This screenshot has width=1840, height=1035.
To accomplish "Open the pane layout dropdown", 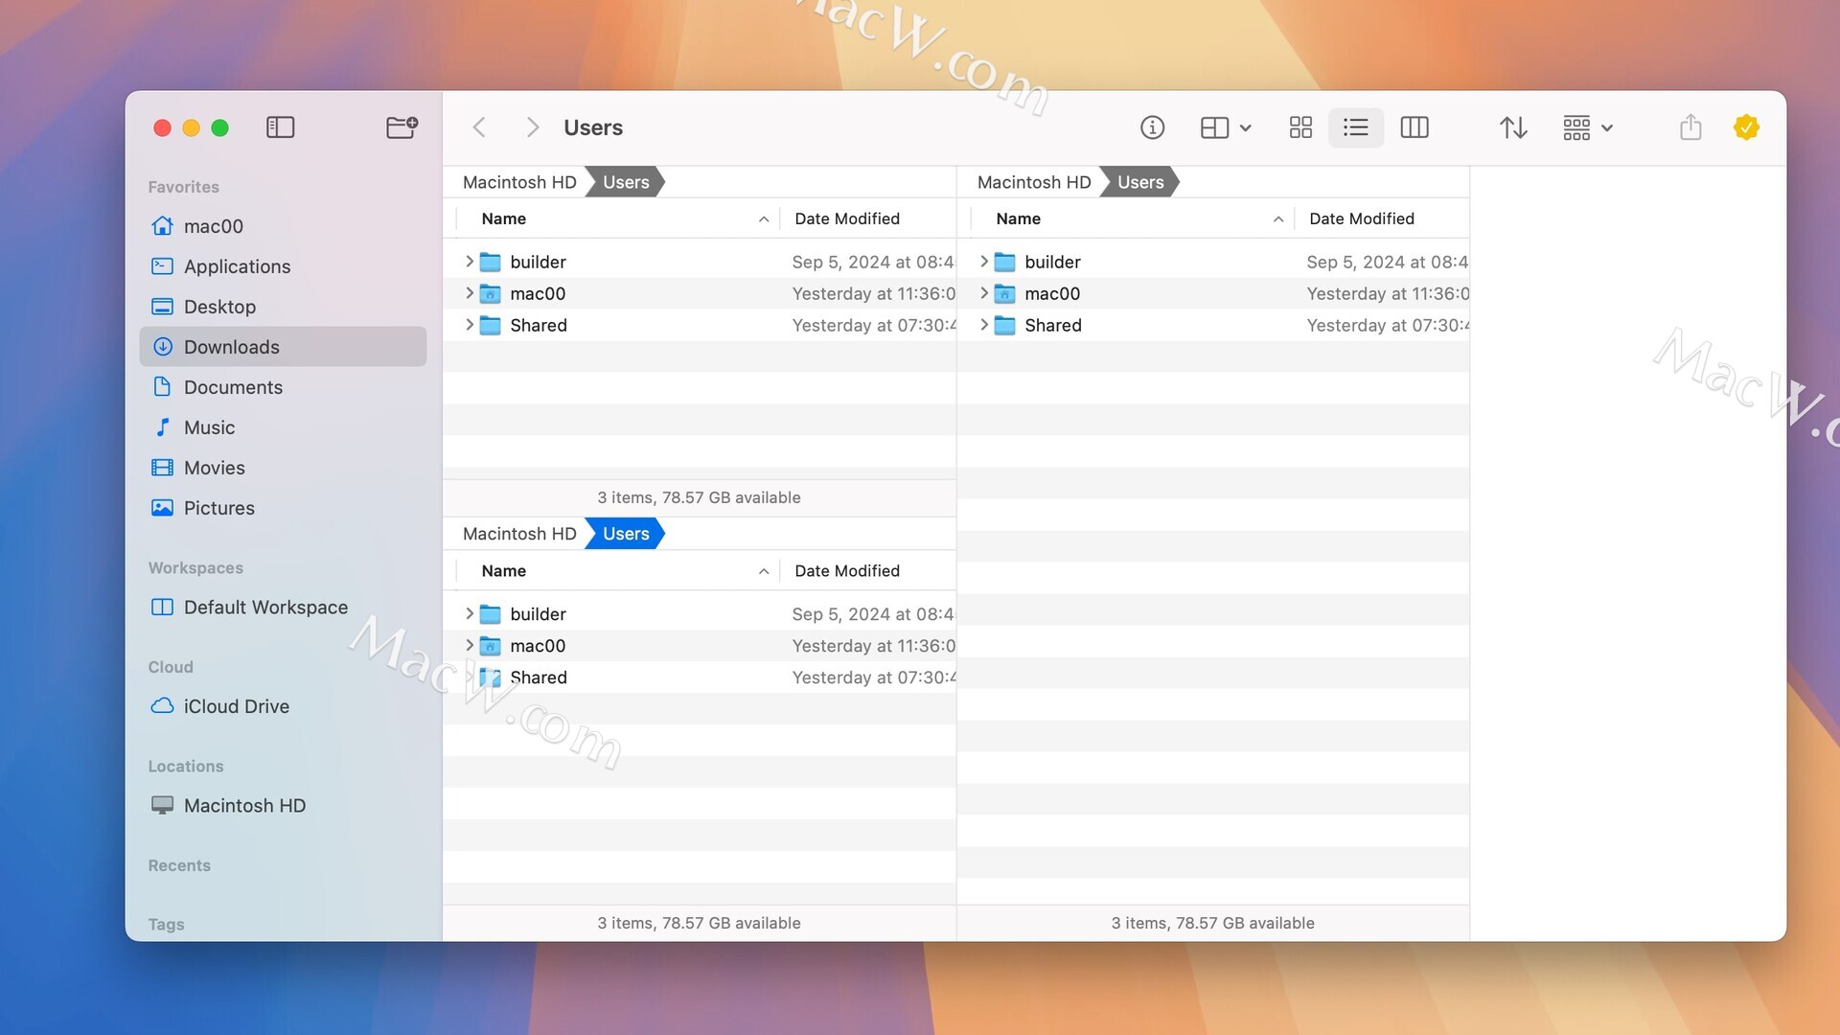I will pyautogui.click(x=1226, y=127).
